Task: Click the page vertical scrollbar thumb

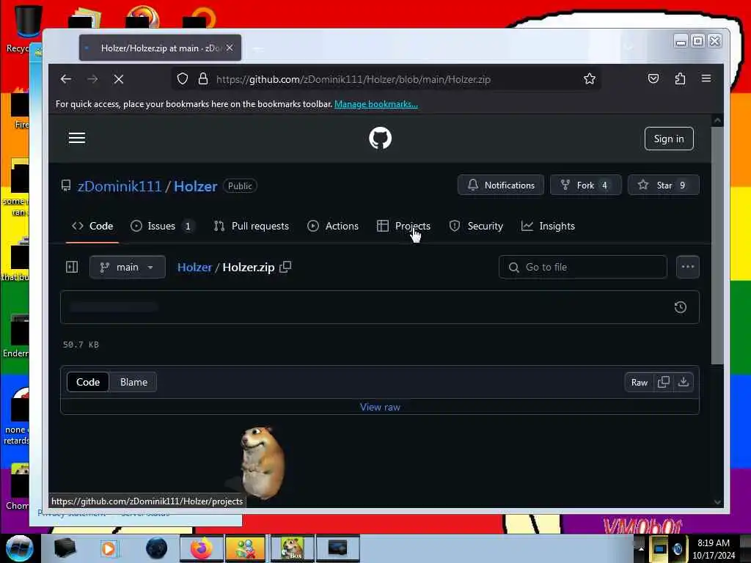Action: 717,245
